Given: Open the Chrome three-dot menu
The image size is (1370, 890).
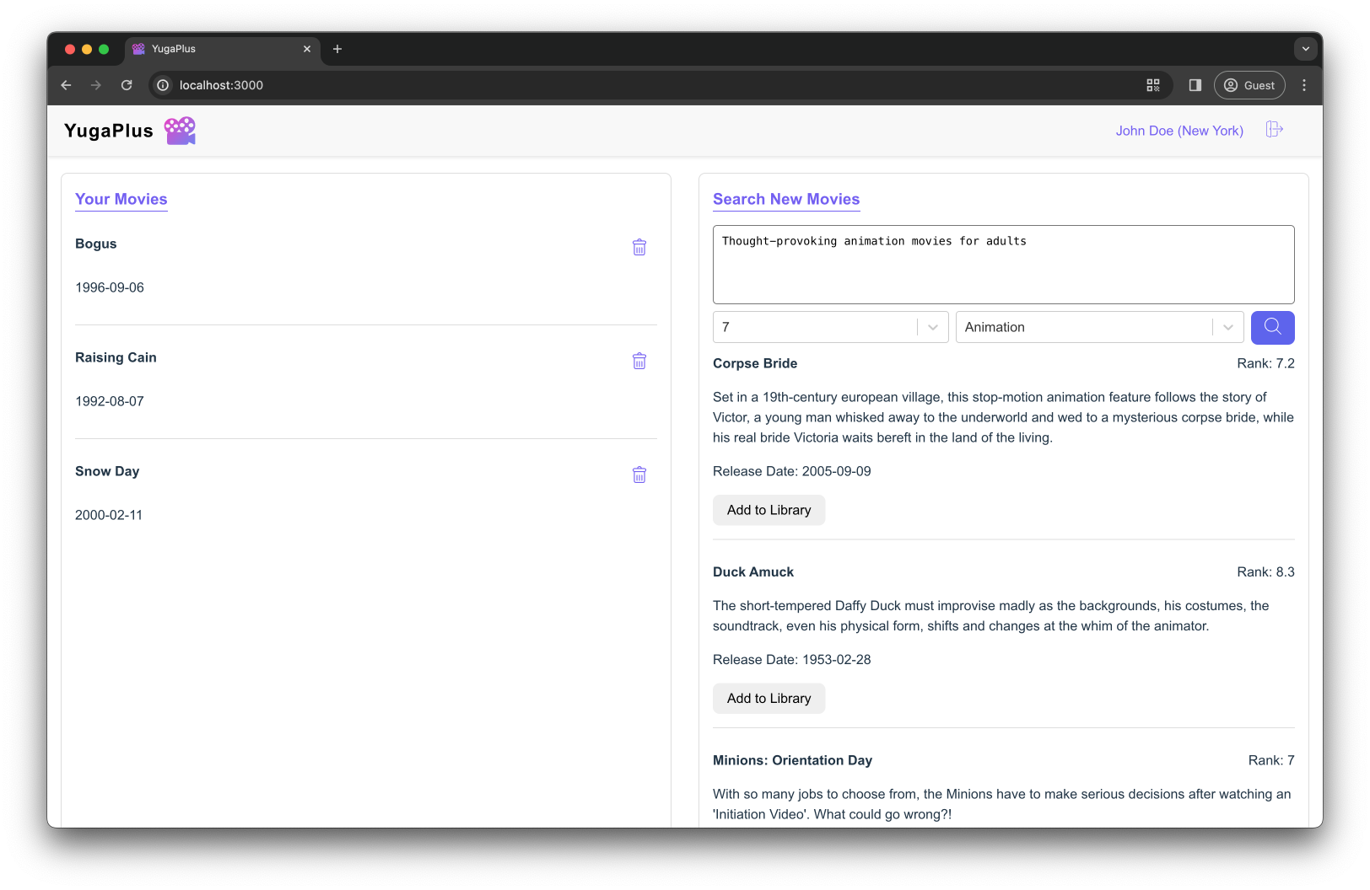Looking at the screenshot, I should [1303, 85].
